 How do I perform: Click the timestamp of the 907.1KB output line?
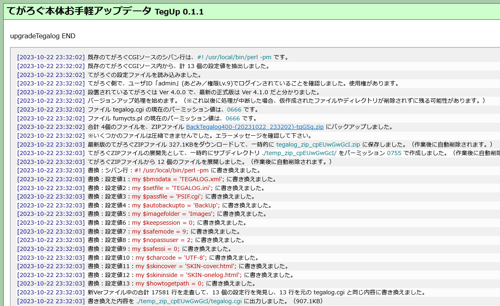51,301
